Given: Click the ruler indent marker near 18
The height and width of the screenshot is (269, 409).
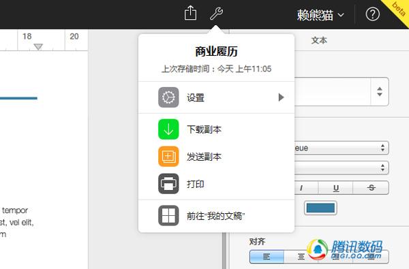Looking at the screenshot, I should pyautogui.click(x=38, y=47).
